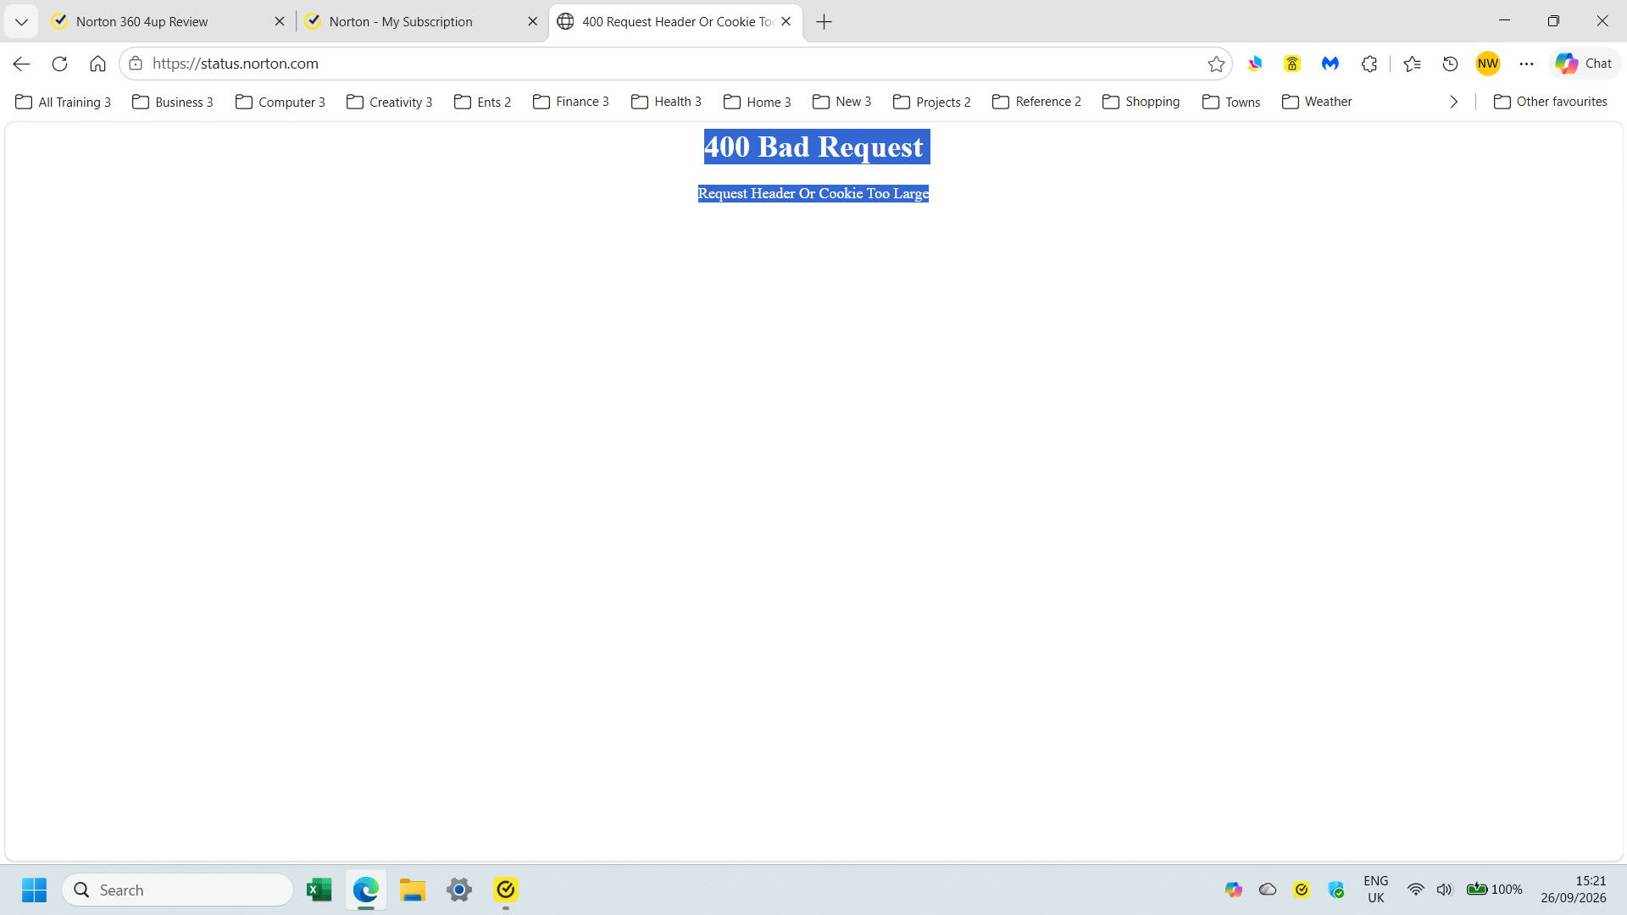
Task: Switch to Norton 360 4up Review tab
Action: (x=168, y=22)
